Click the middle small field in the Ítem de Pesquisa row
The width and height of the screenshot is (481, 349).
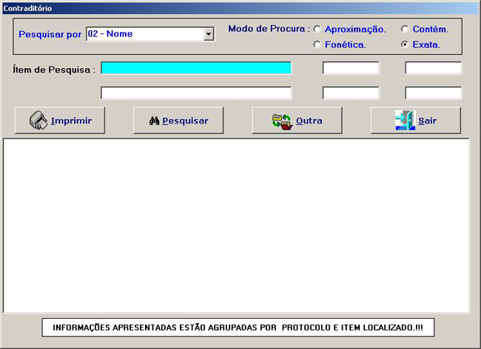(351, 68)
